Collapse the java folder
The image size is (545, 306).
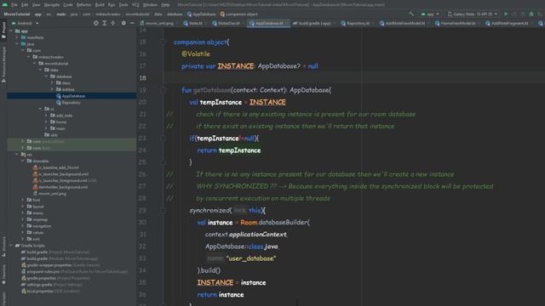17,44
